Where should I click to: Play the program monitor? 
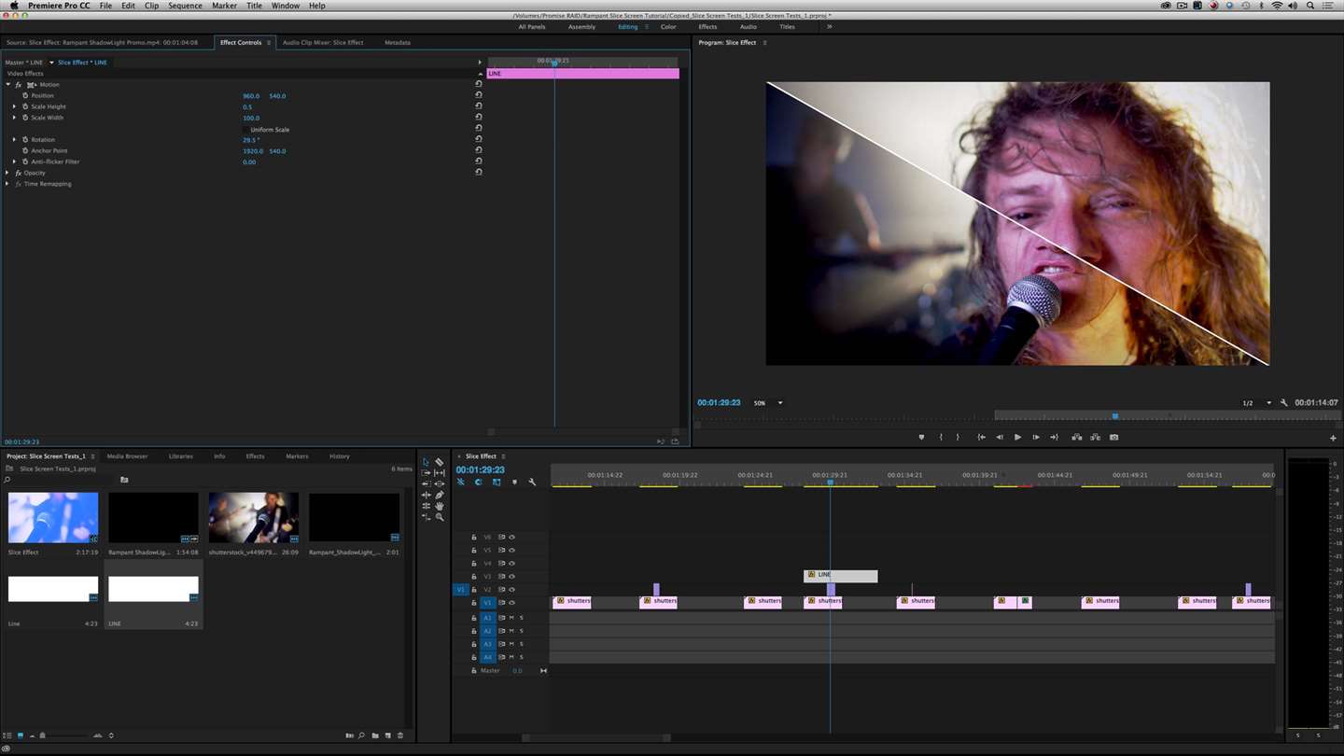click(x=1017, y=437)
